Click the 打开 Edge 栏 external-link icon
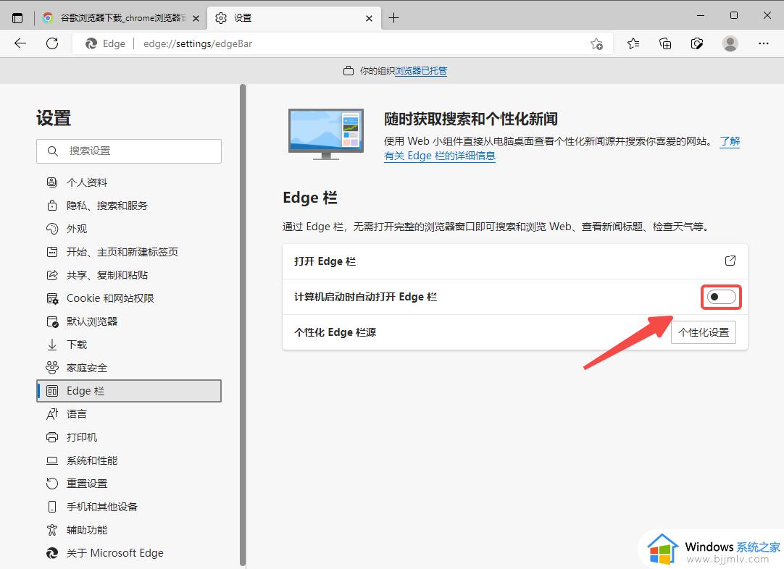784x569 pixels. click(730, 261)
